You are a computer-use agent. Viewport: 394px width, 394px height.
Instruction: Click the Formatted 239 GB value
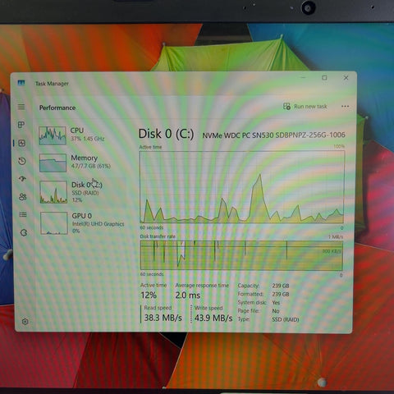click(281, 294)
